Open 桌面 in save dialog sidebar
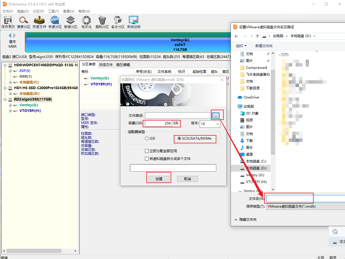Screen dimensions: 345x259 (247, 154)
